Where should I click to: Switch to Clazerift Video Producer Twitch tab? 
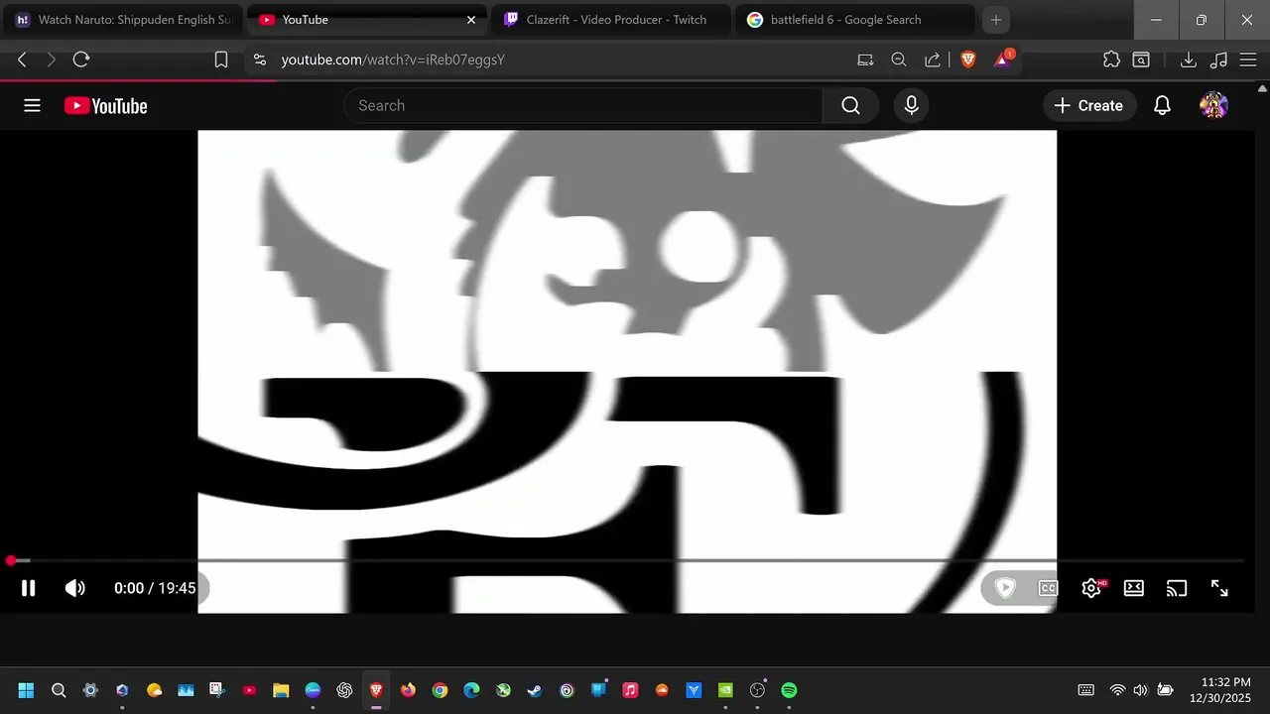click(610, 20)
